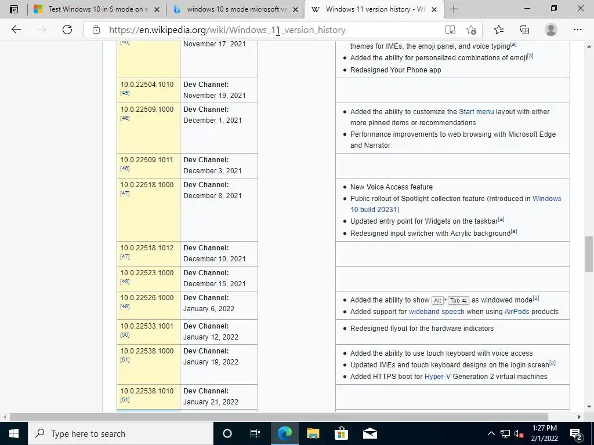Open the user profile avatar
This screenshot has height=445, width=594.
pos(551,30)
